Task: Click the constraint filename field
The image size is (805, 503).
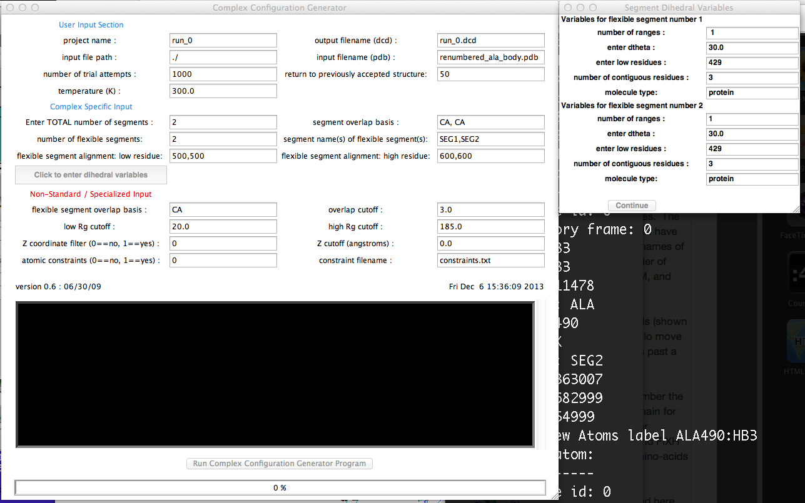Action: point(490,261)
